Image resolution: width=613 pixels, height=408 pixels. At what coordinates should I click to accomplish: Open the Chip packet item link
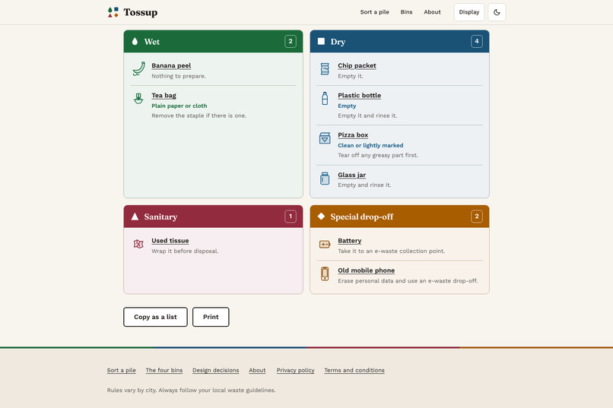(357, 65)
